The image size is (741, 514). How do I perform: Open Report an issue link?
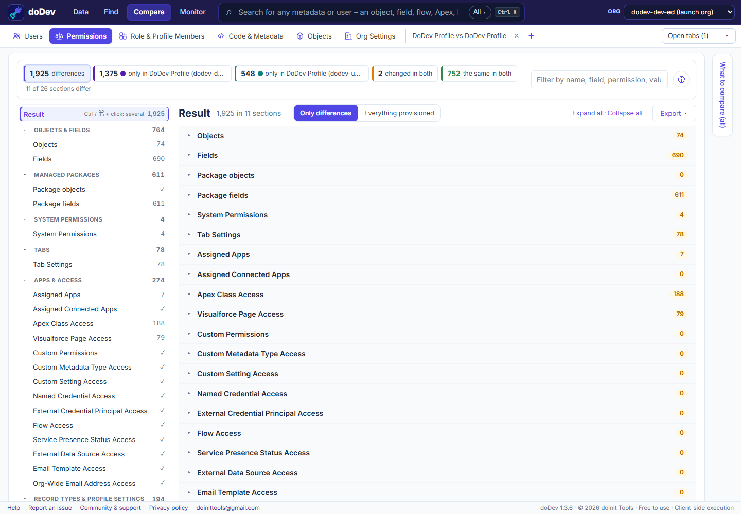pos(50,508)
